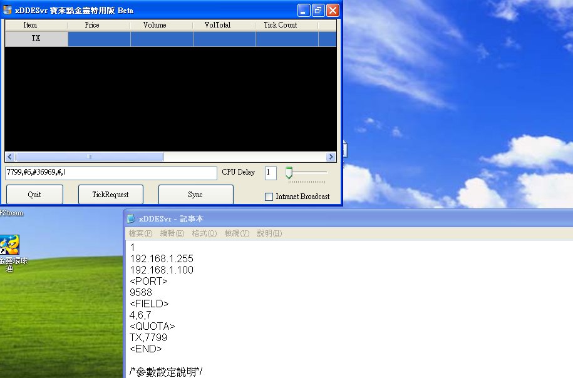Open the 編輯(E) menu in Notepad
This screenshot has width=573, height=378.
[172, 233]
